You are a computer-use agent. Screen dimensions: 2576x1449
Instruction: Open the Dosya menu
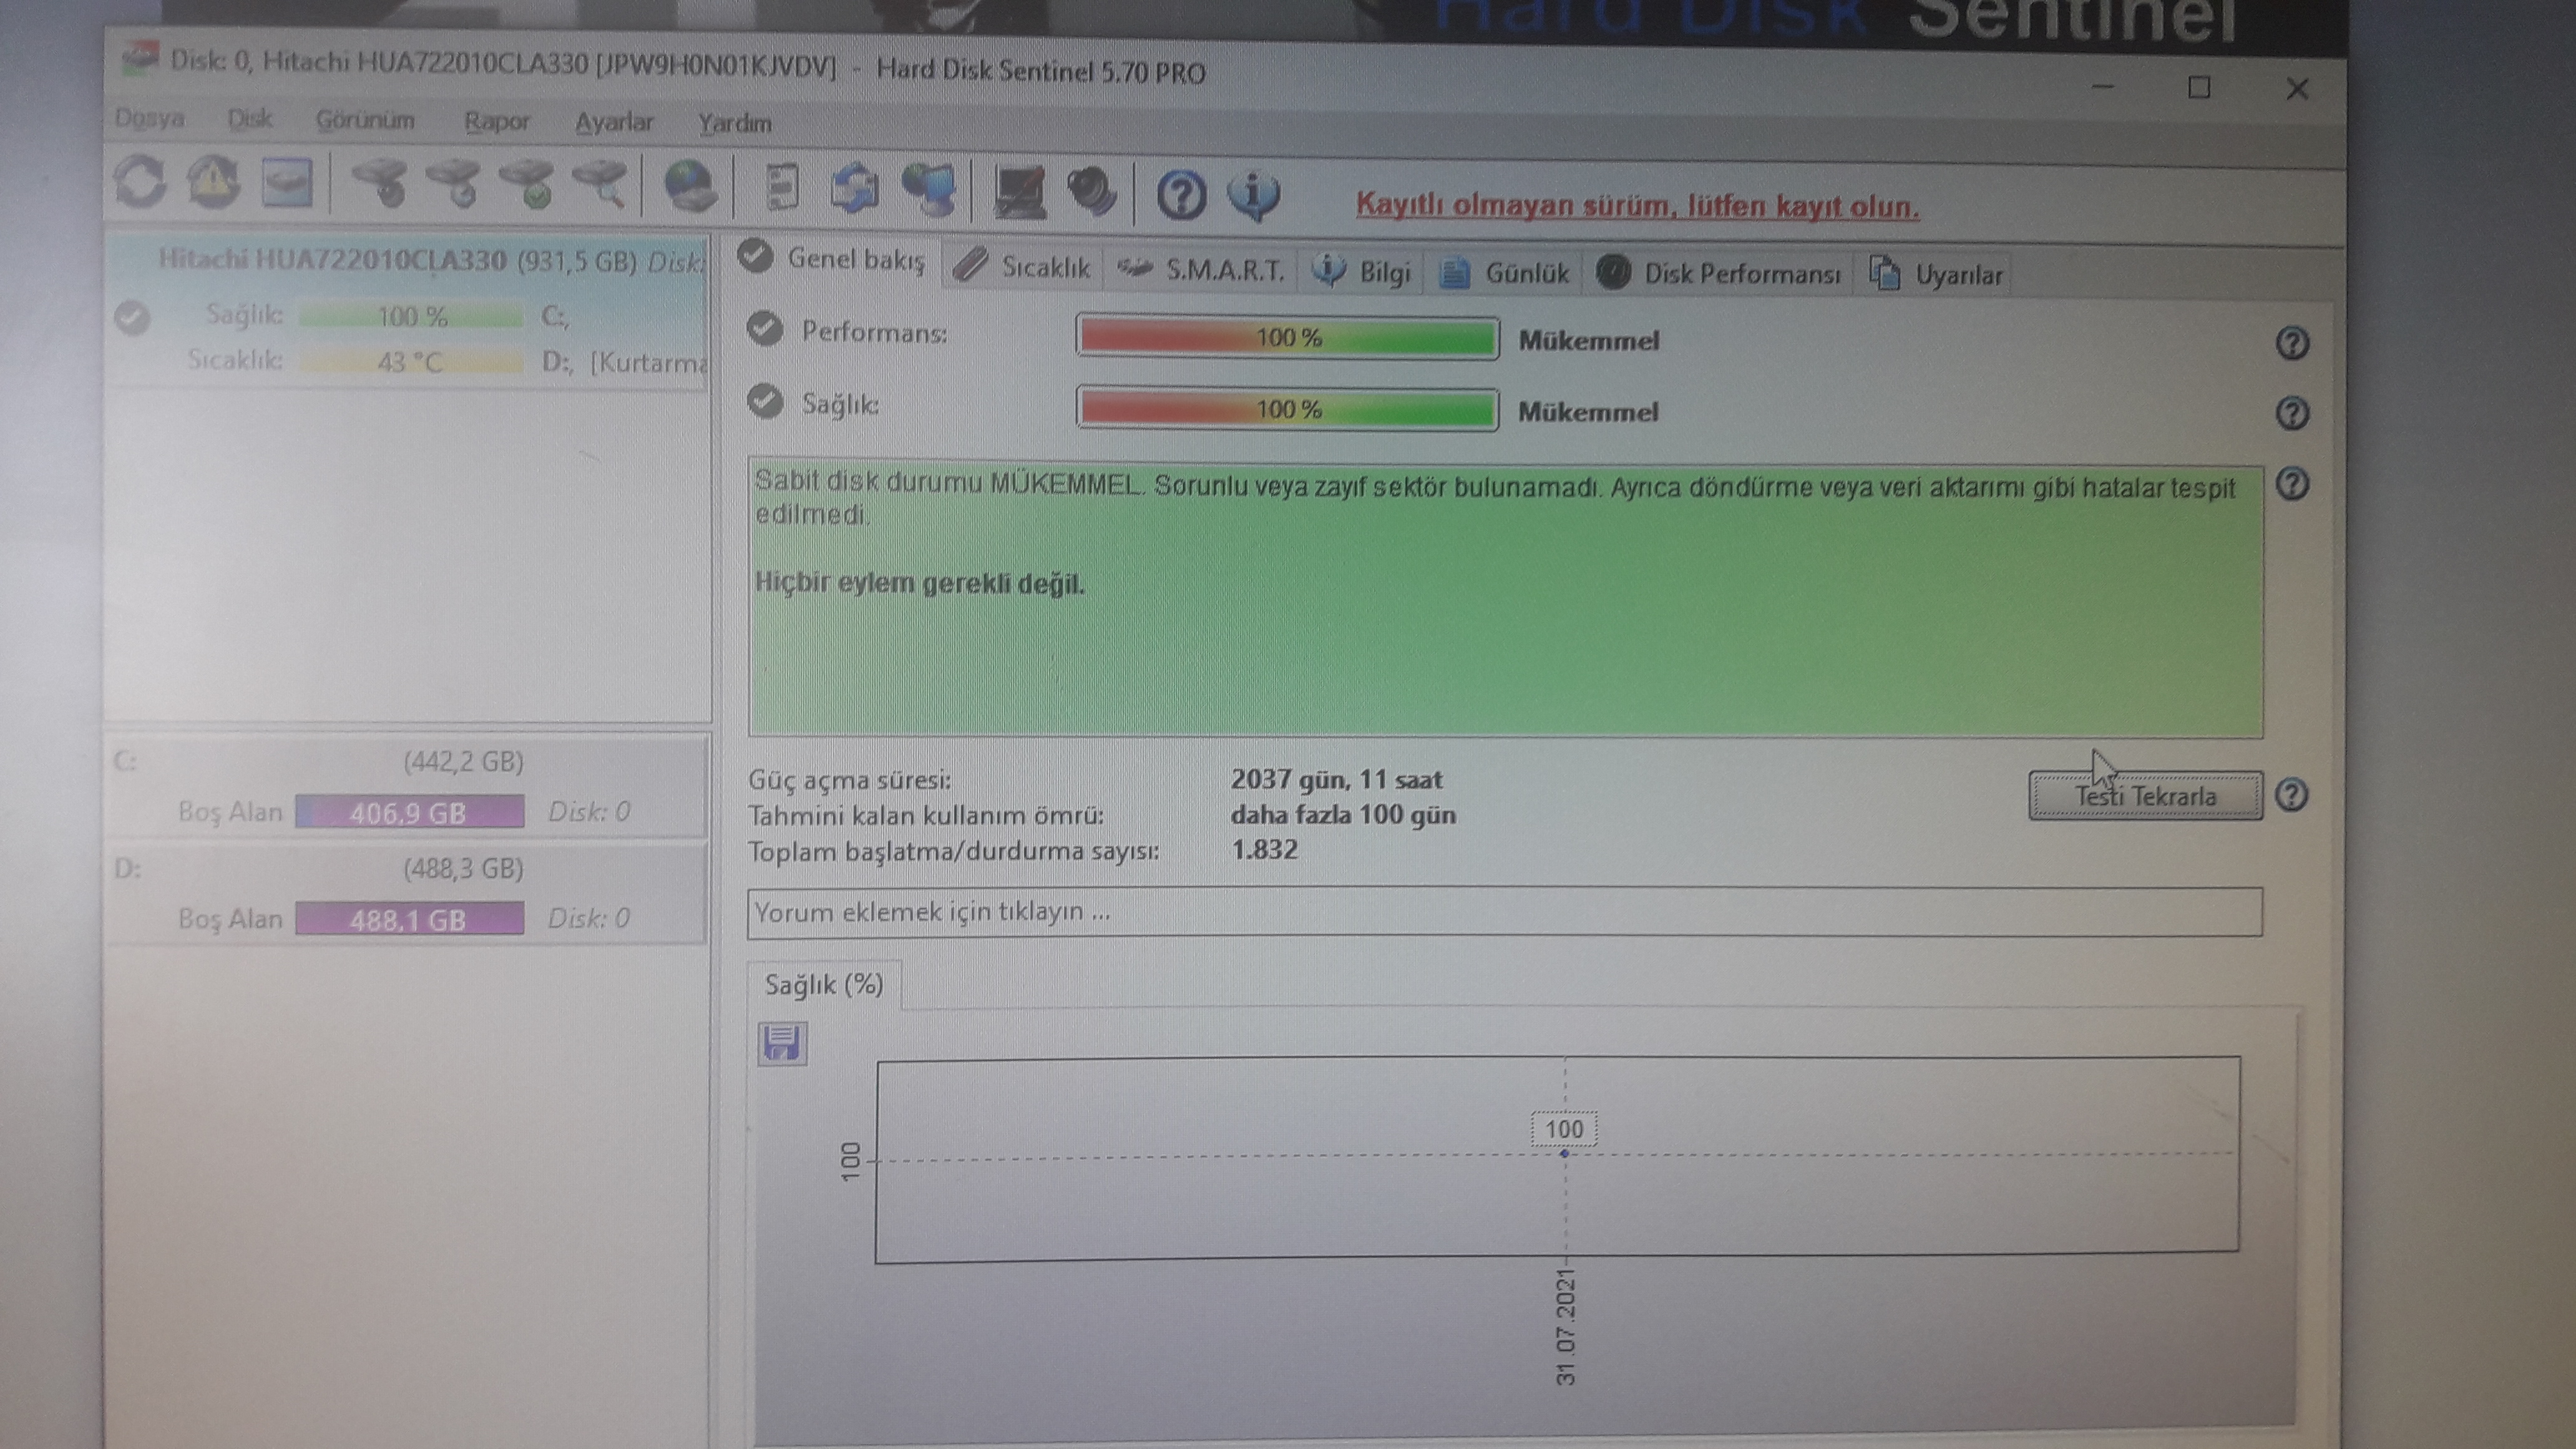click(x=149, y=118)
